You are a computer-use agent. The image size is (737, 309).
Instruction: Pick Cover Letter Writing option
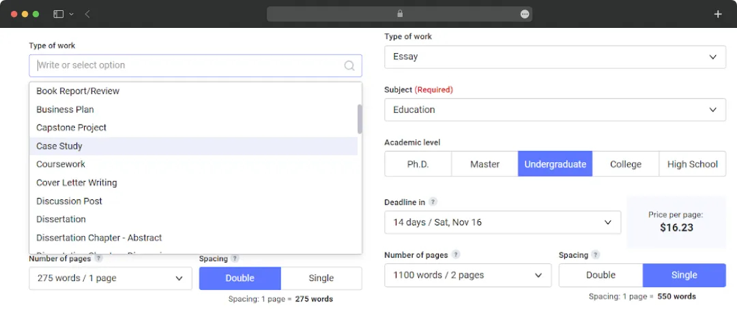click(x=76, y=183)
